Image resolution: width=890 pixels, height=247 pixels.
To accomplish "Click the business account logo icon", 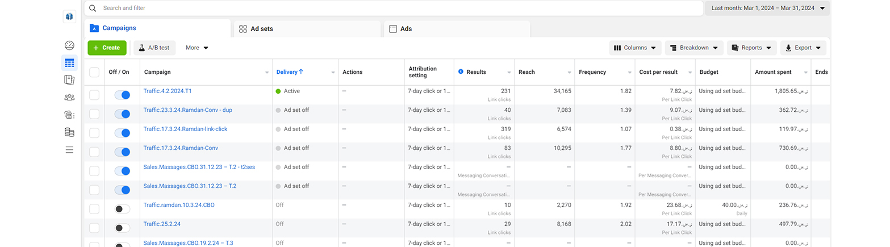I will tap(69, 16).
